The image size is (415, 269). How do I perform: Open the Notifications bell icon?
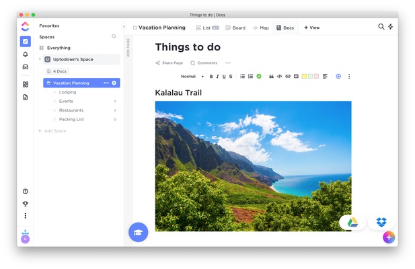26,54
